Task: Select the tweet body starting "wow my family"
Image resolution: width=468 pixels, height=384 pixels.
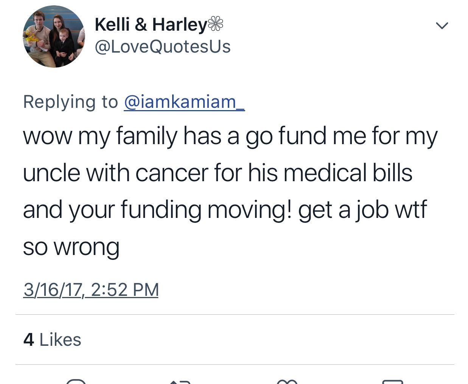Action: pyautogui.click(x=230, y=191)
